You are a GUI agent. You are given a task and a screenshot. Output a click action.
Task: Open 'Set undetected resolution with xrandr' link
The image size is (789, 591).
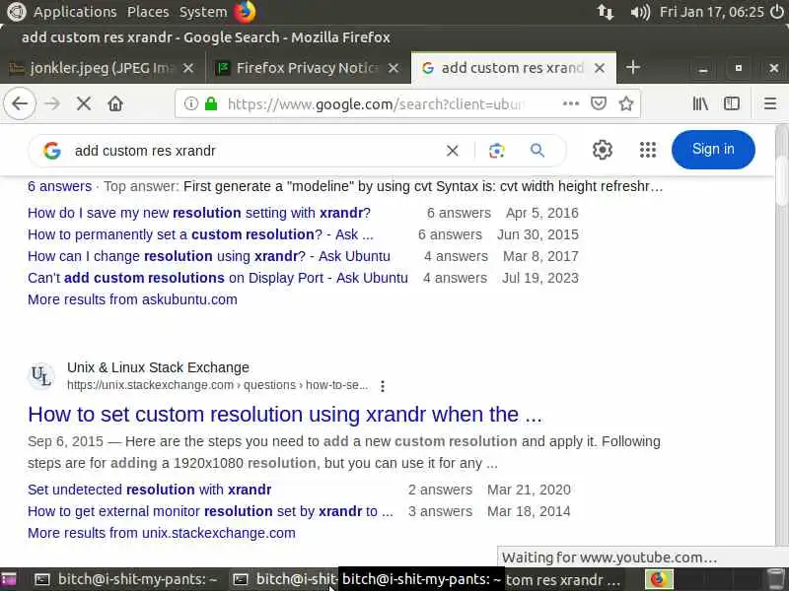[150, 490]
